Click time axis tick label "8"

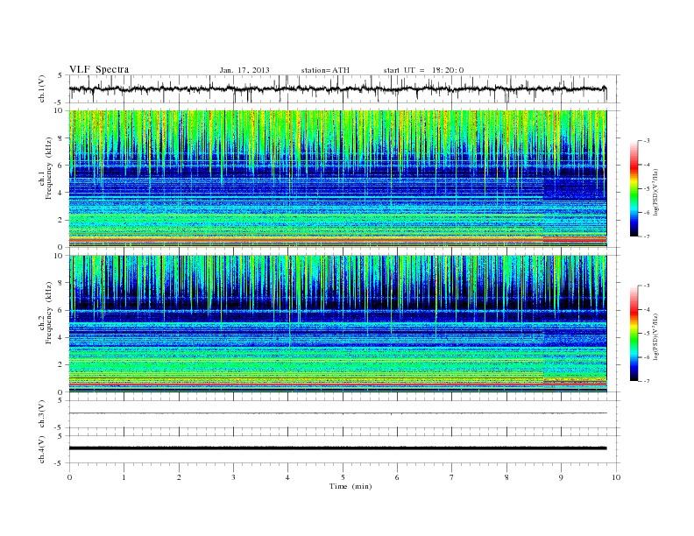point(506,477)
